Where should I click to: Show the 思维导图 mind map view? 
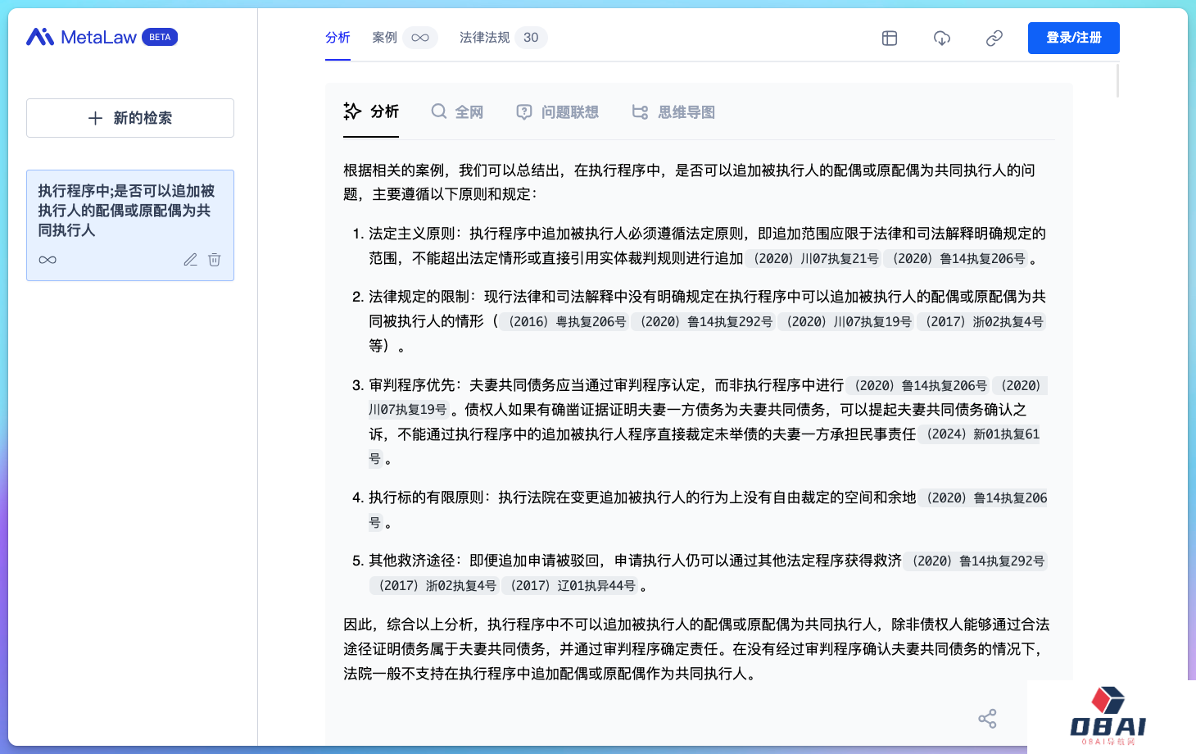[x=673, y=112]
